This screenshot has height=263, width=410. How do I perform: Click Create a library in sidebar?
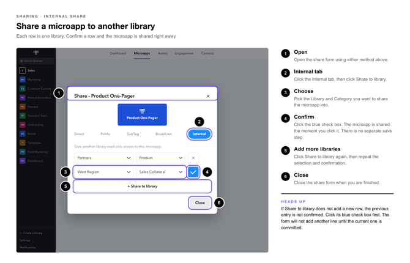tap(31, 233)
